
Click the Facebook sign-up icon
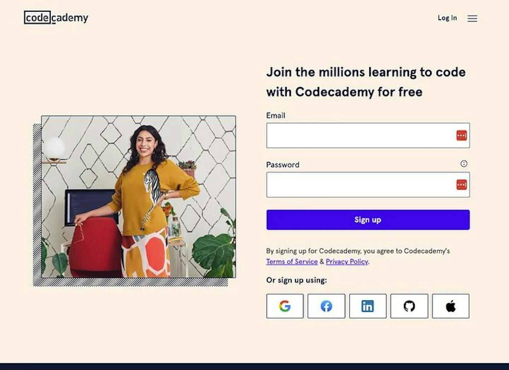click(326, 306)
